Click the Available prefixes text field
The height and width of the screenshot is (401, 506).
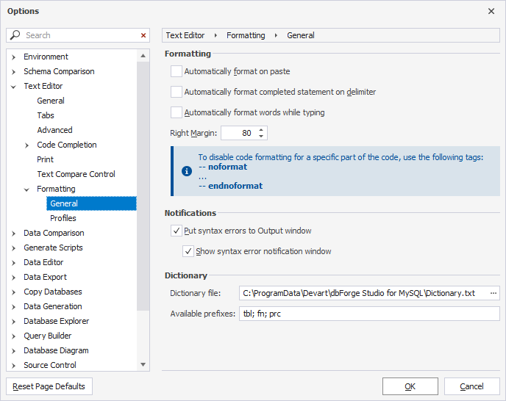click(x=368, y=314)
